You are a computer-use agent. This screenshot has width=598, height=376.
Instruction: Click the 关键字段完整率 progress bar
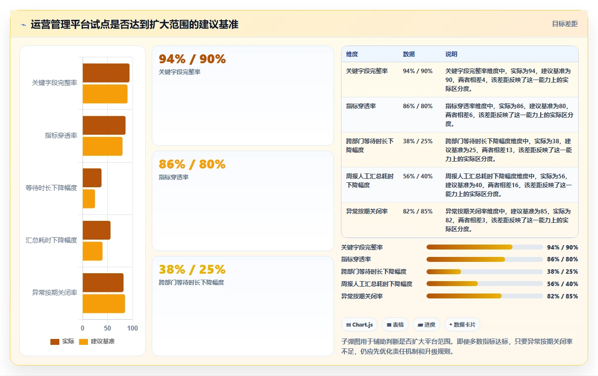coord(485,247)
